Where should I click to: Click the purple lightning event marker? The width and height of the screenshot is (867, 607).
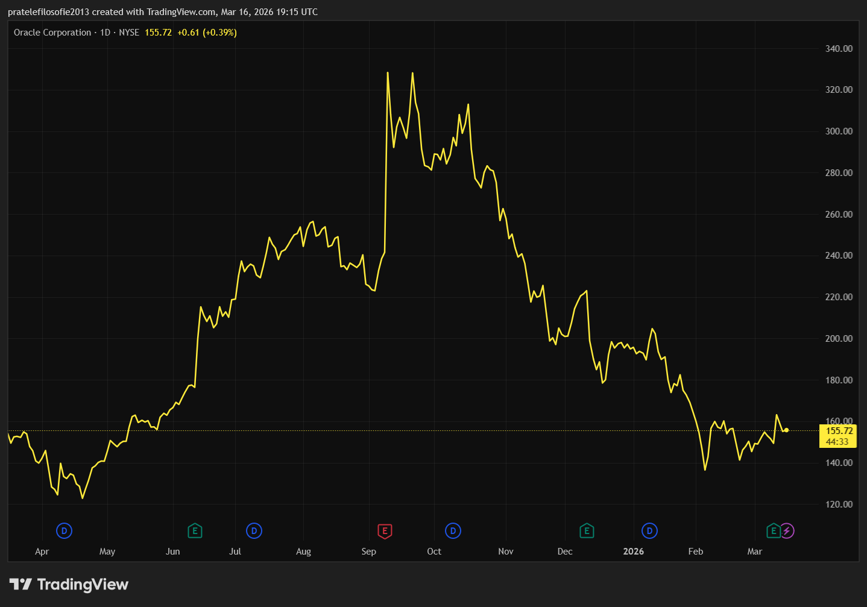click(787, 531)
